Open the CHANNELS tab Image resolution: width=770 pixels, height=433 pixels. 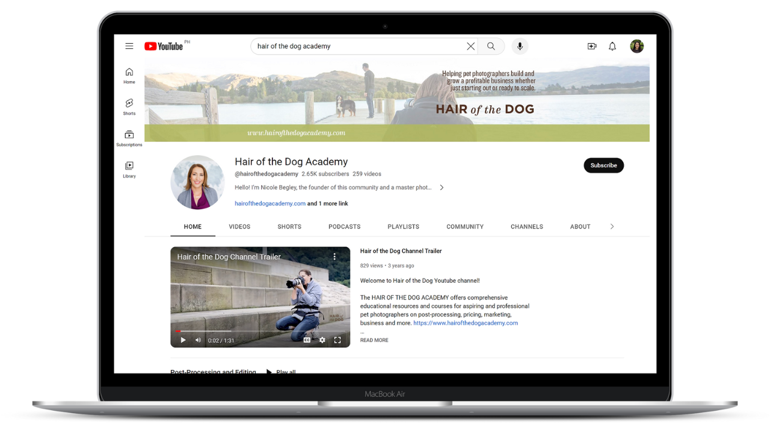[527, 227]
